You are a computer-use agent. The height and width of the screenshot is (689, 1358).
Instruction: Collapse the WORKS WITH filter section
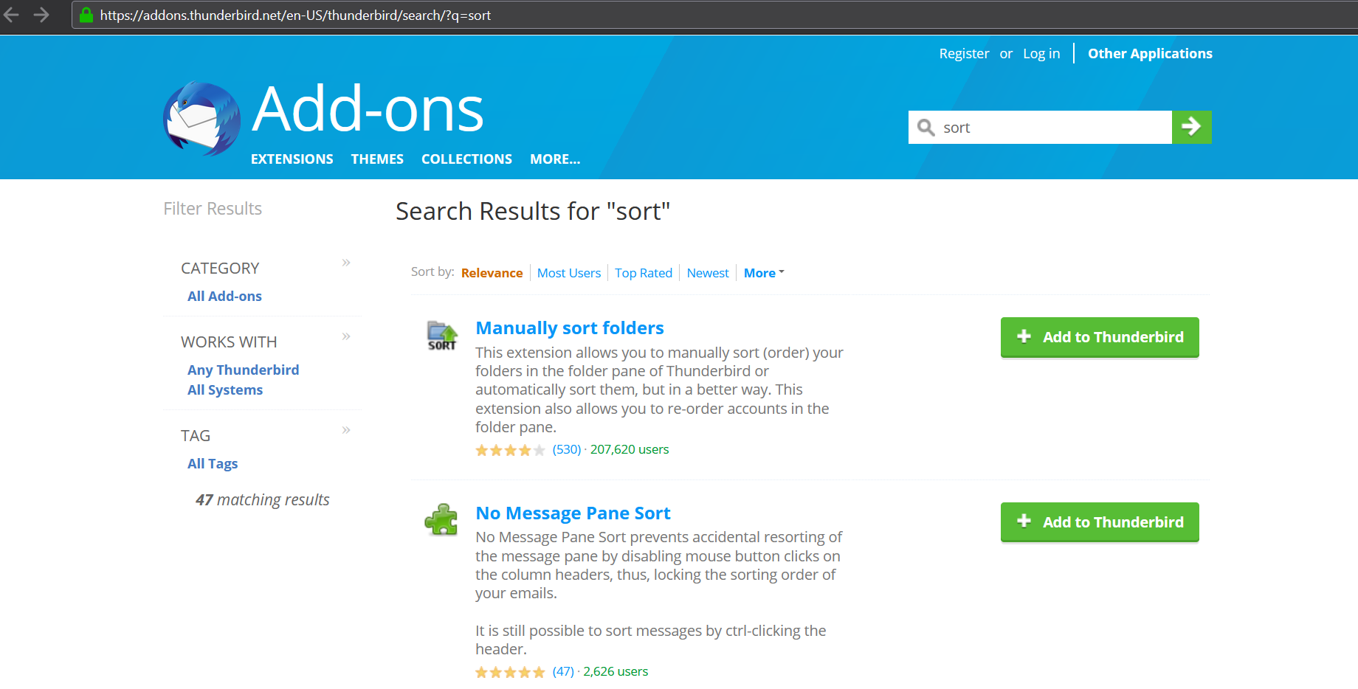pos(346,336)
